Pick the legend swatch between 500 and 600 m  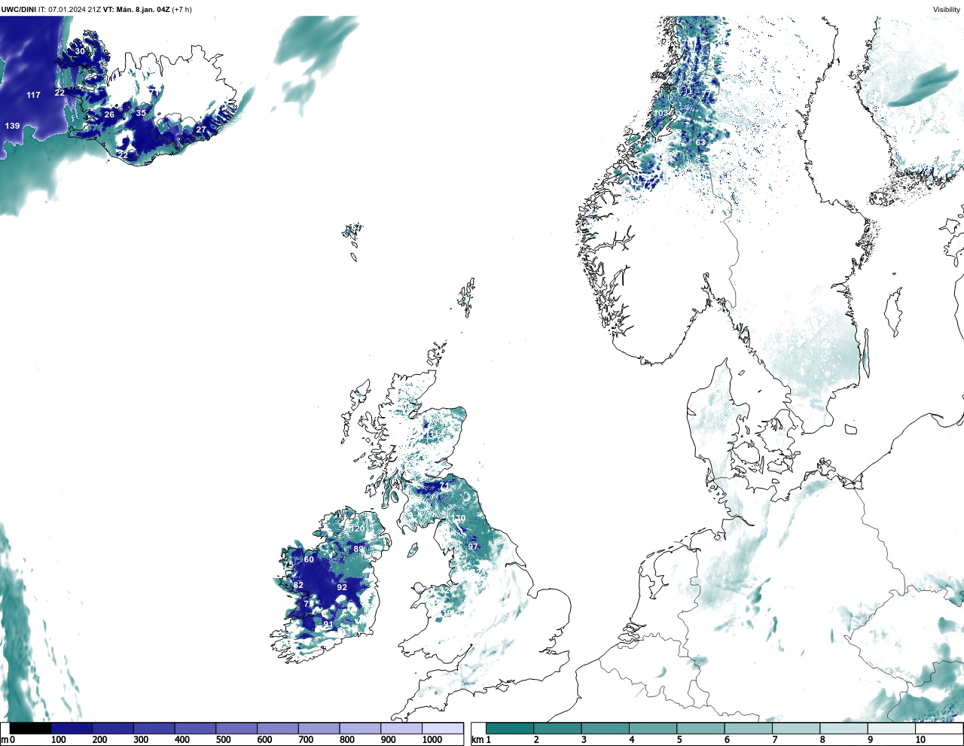pos(236,728)
